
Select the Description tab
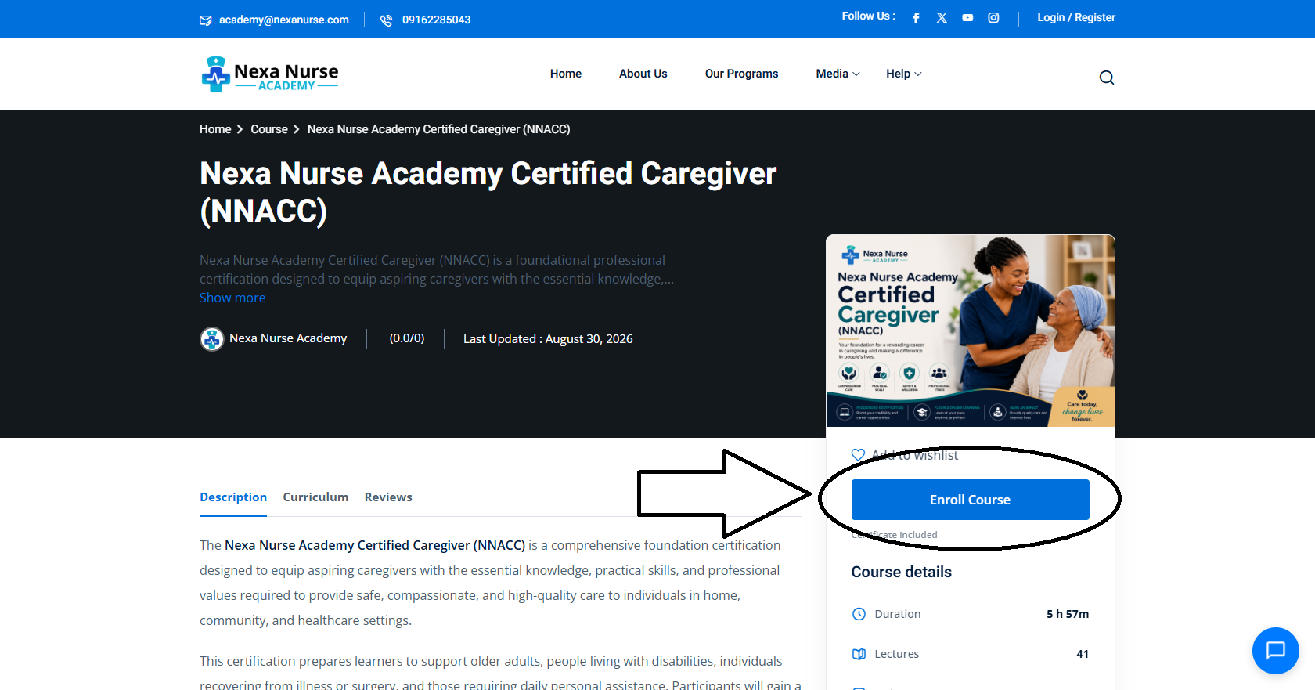pyautogui.click(x=233, y=497)
